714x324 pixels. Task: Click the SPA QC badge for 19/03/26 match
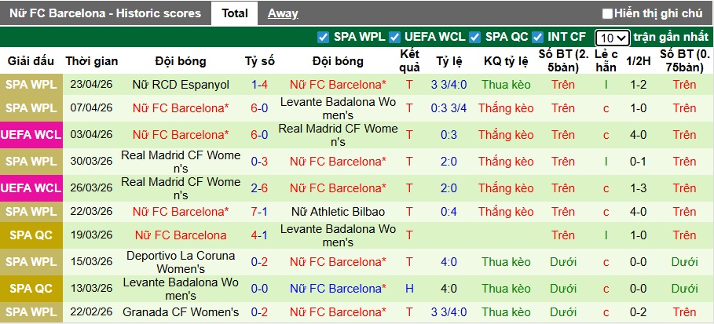coord(31,235)
